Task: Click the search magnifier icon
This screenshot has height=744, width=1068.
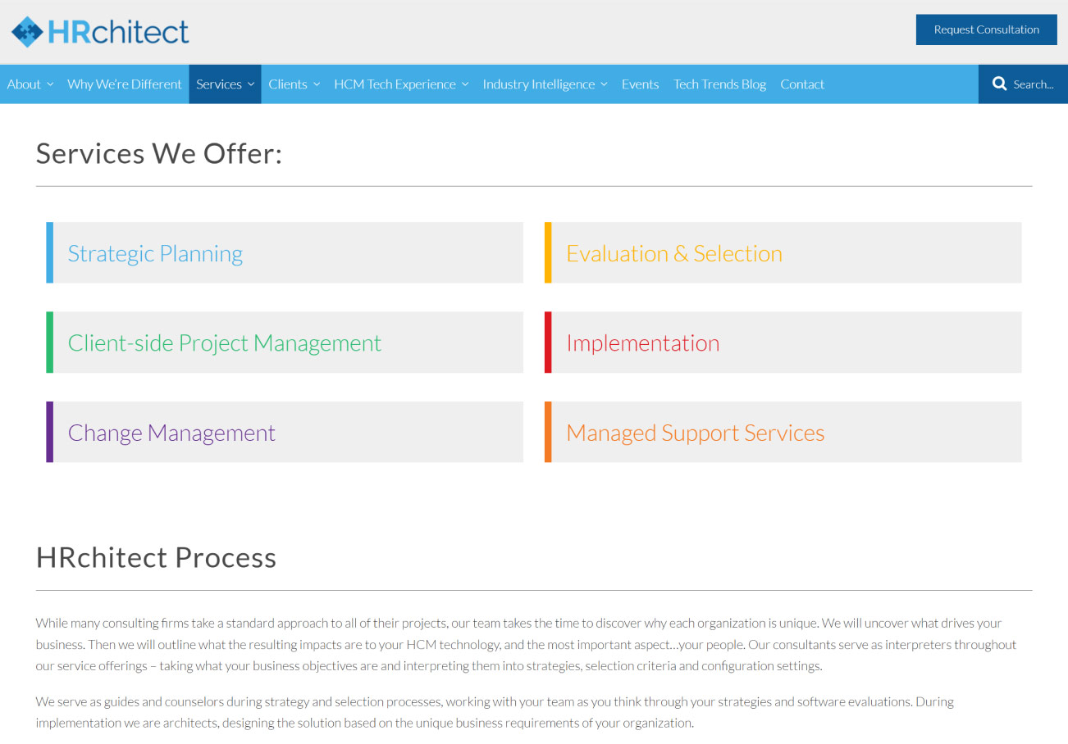Action: (x=999, y=84)
